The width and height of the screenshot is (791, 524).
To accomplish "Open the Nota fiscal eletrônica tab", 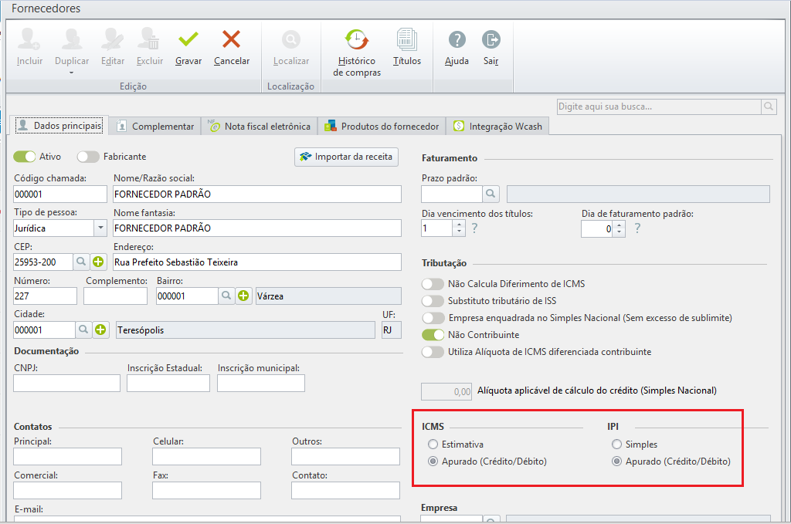I will click(260, 126).
